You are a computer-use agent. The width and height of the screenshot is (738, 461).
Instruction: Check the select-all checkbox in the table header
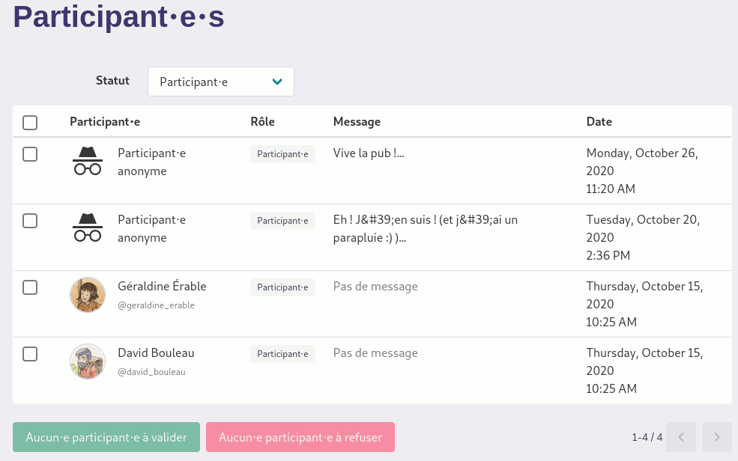[30, 122]
